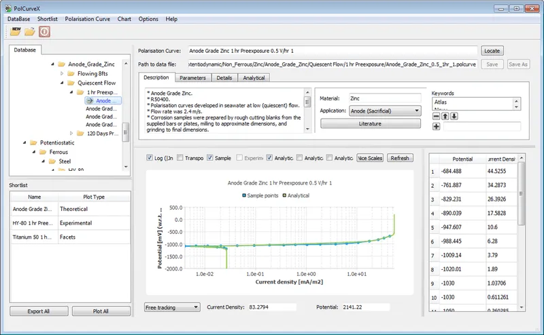544x335 pixels.
Task: Click the minus icon to remove keyword
Action: click(x=436, y=116)
